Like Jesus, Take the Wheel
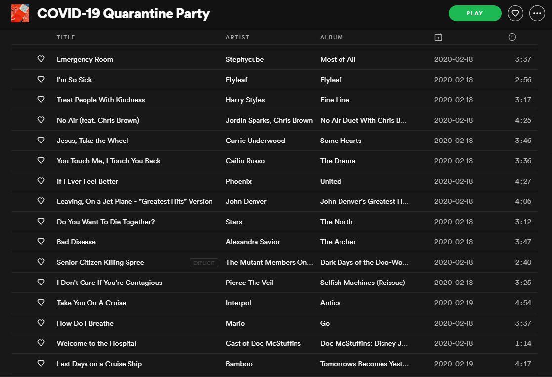This screenshot has width=552, height=377. coord(41,140)
